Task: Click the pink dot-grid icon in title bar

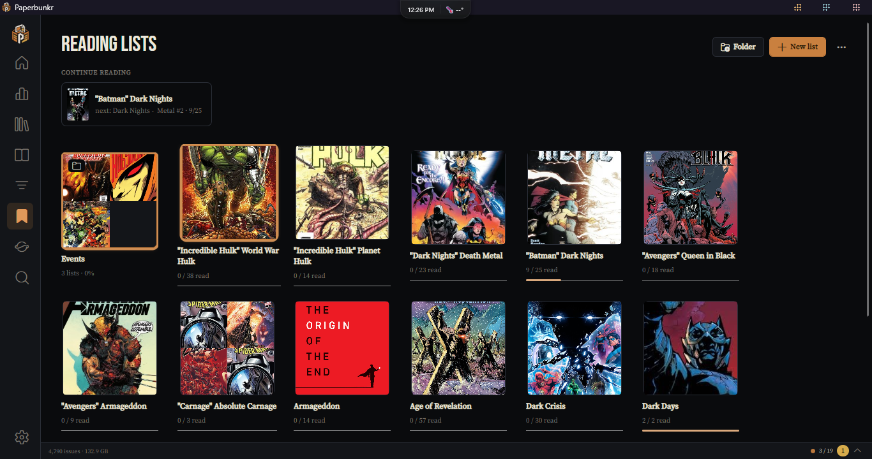Action: [857, 8]
